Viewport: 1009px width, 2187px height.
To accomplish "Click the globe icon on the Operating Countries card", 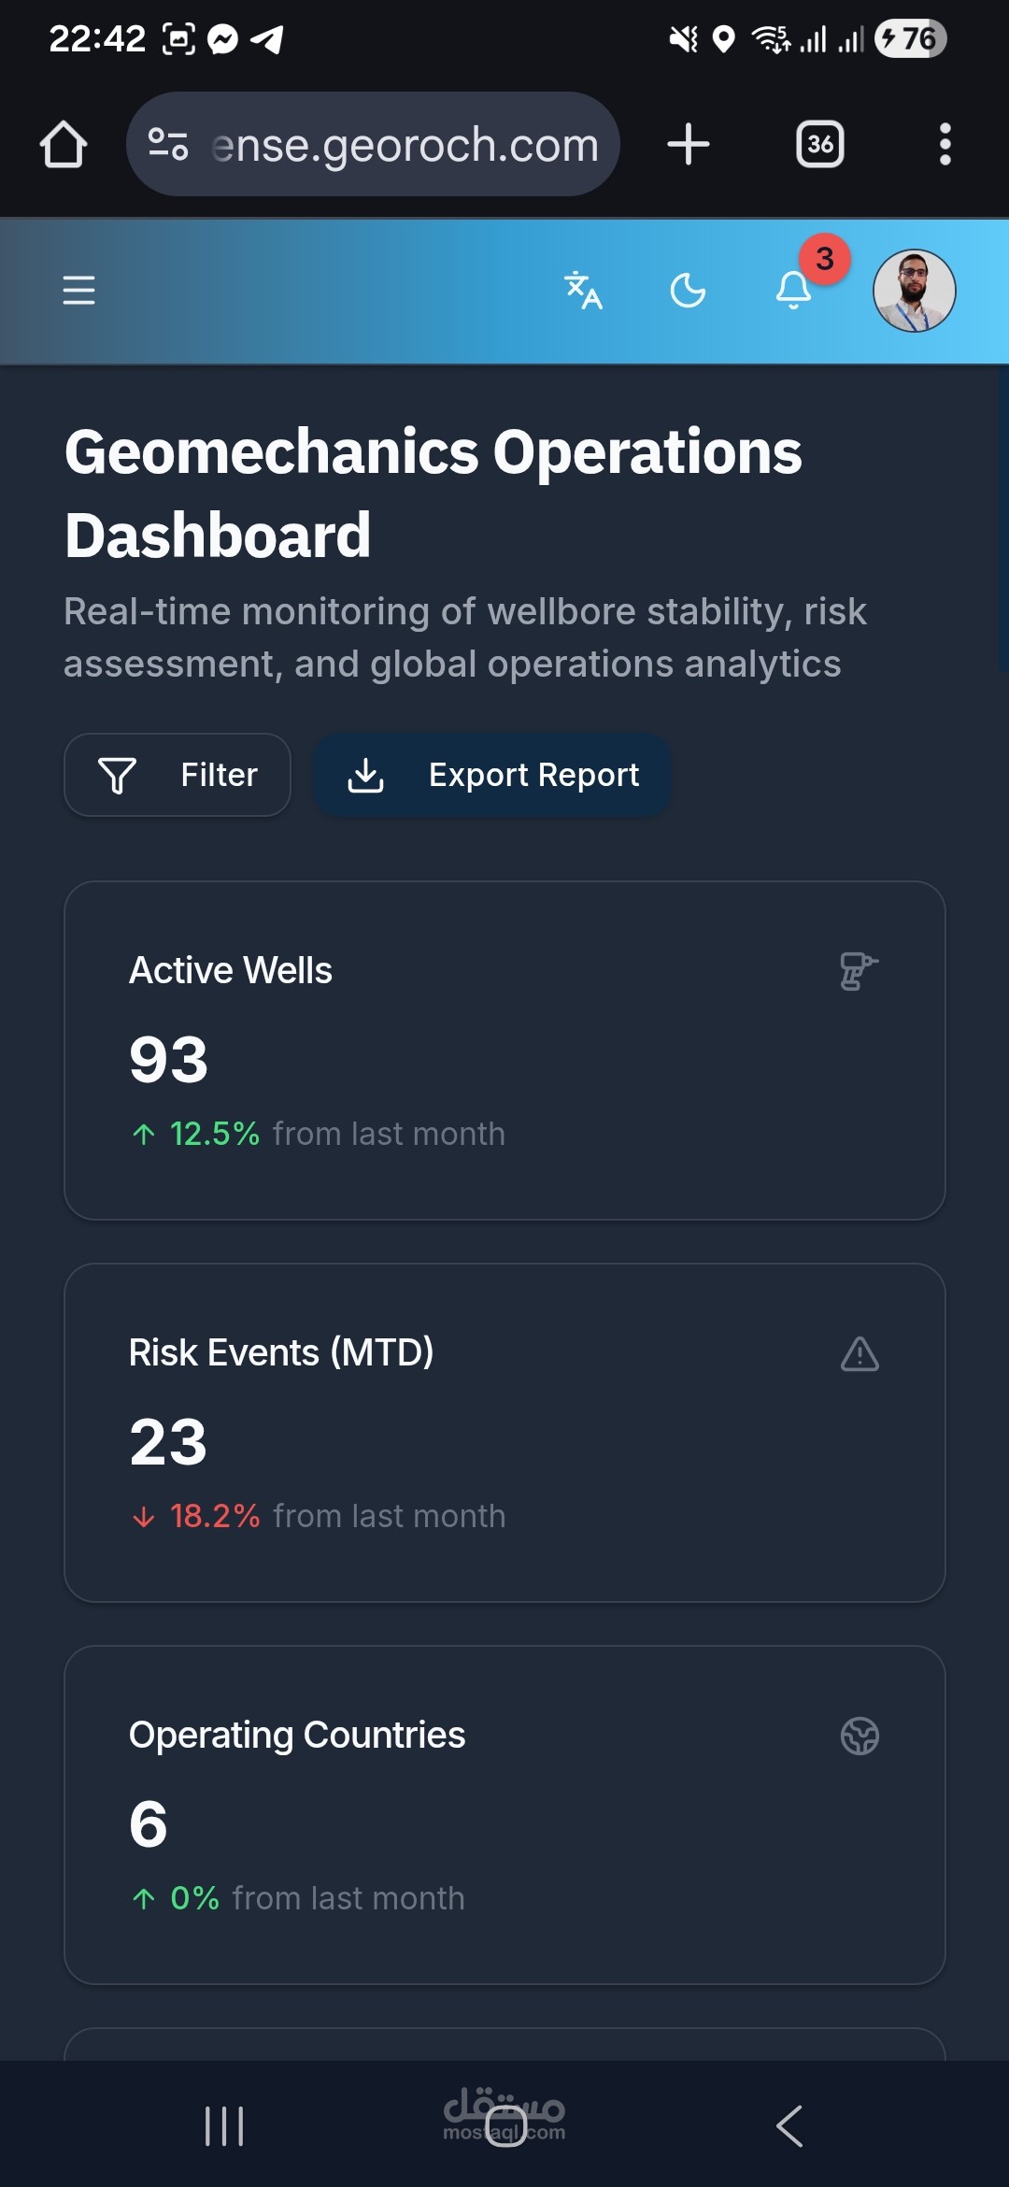I will (x=860, y=1736).
